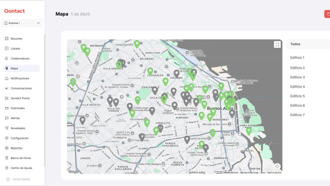
Task: Click Cerrar Sesión to log out
Action: coord(21,179)
